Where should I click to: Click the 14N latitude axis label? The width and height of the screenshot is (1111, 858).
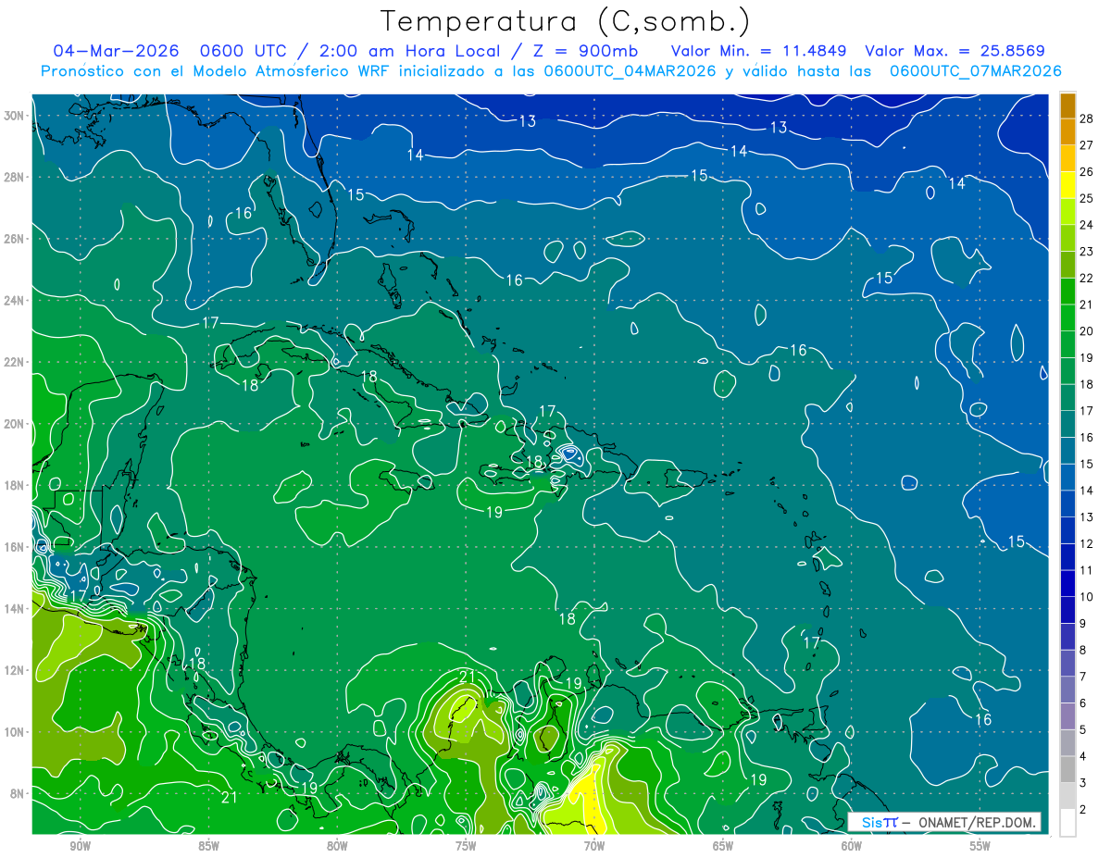[x=14, y=608]
